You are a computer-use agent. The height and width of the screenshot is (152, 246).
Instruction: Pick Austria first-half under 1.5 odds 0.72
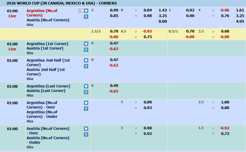(225, 134)
